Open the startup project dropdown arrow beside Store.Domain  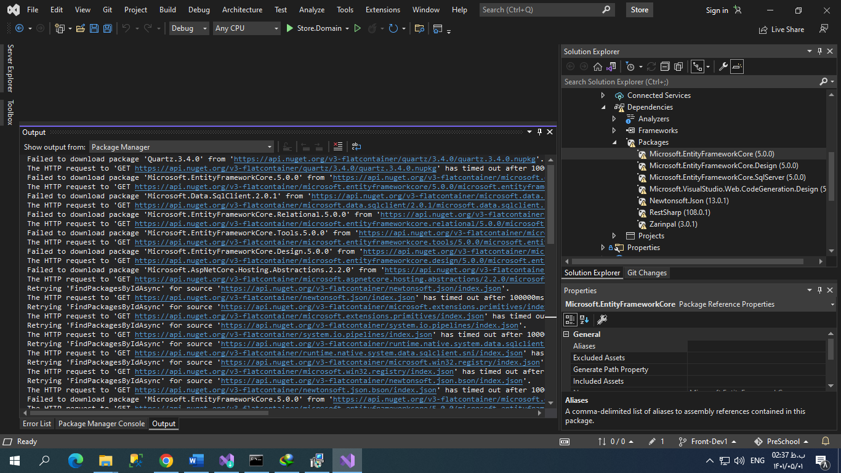347,28
